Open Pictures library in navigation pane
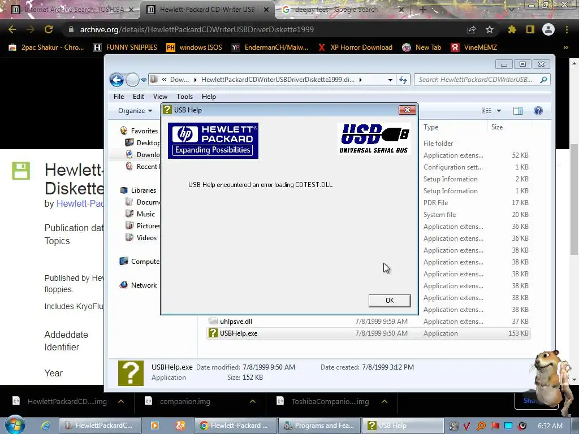Screen dimensions: 579x434 pyautogui.click(x=142, y=225)
